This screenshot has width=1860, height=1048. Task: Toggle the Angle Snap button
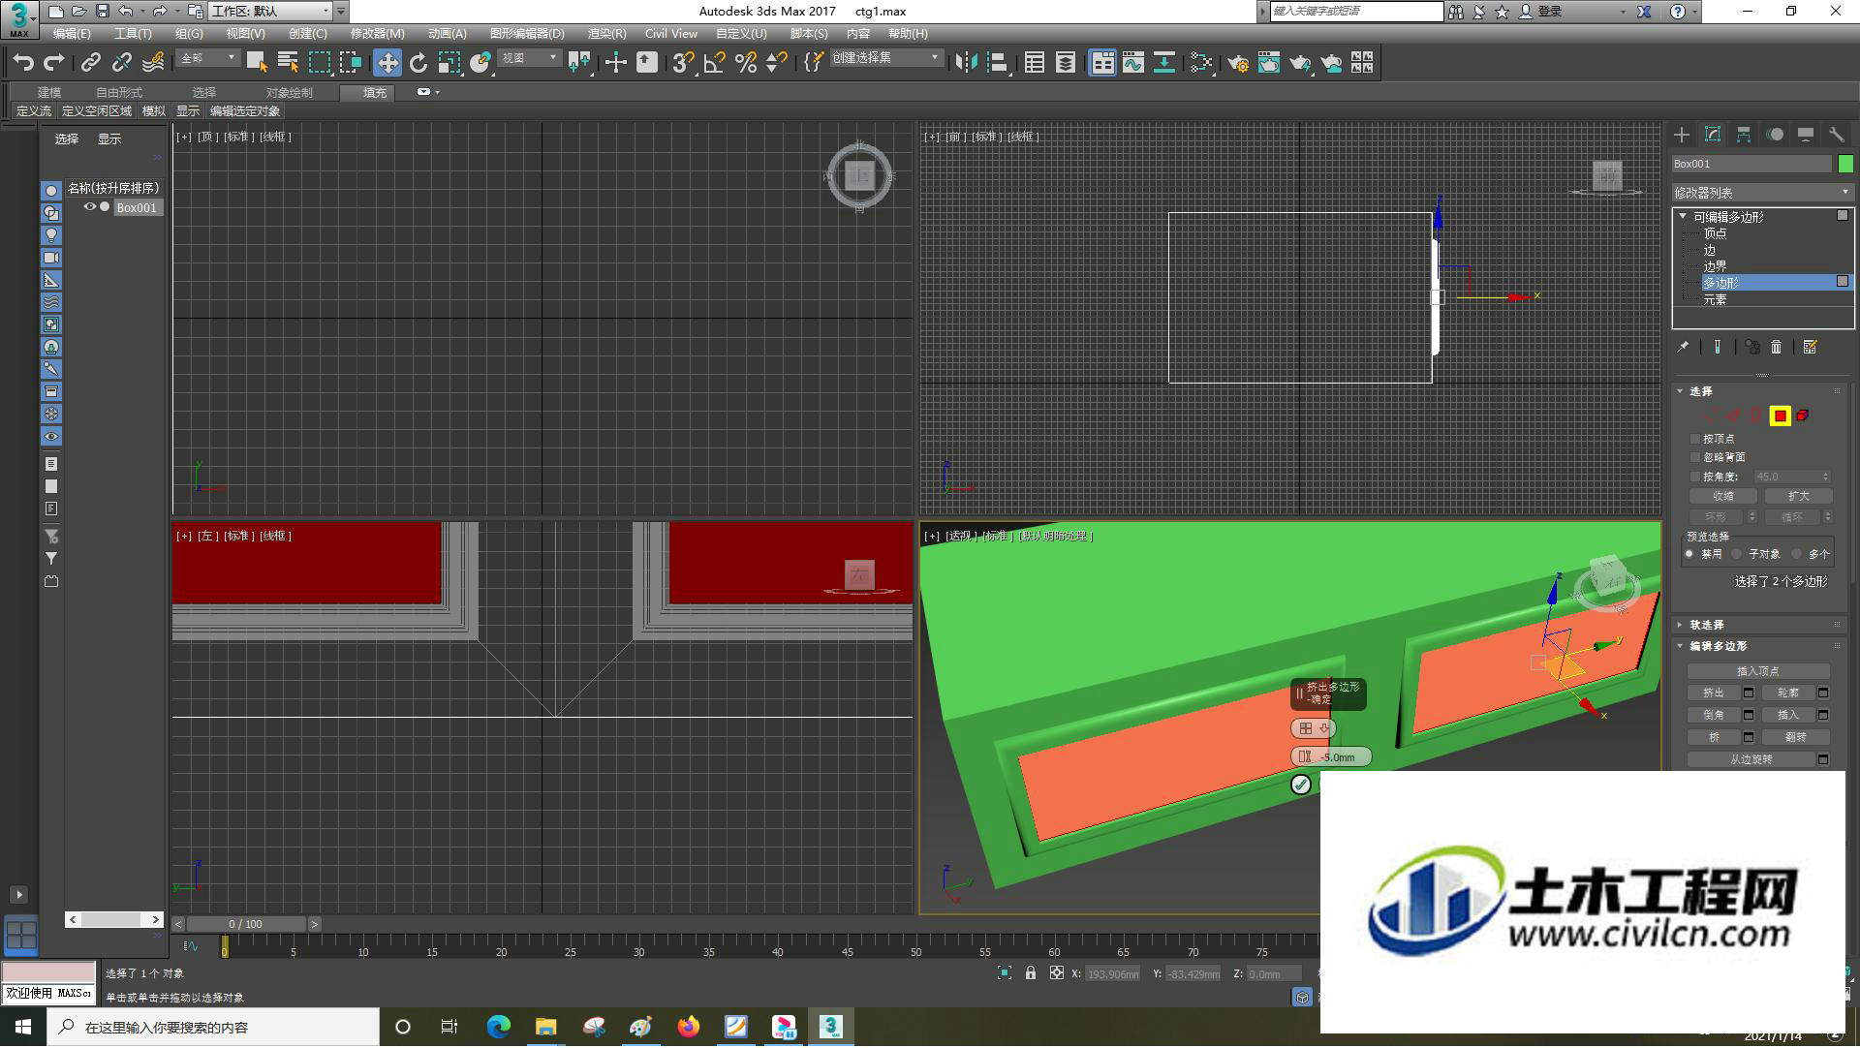[x=715, y=63]
